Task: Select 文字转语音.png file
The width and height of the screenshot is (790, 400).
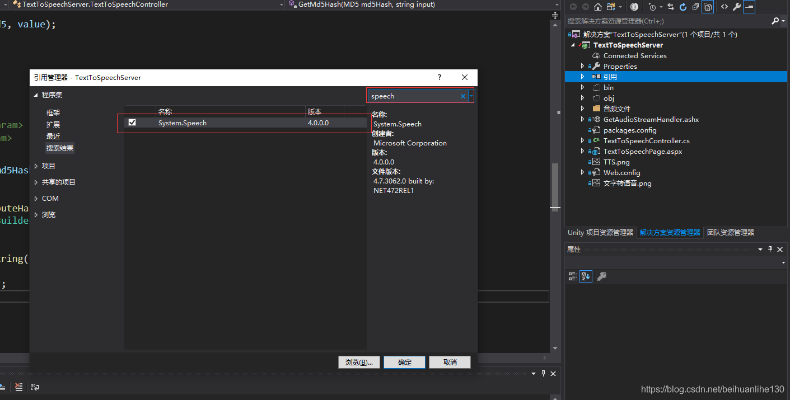Action: point(627,183)
